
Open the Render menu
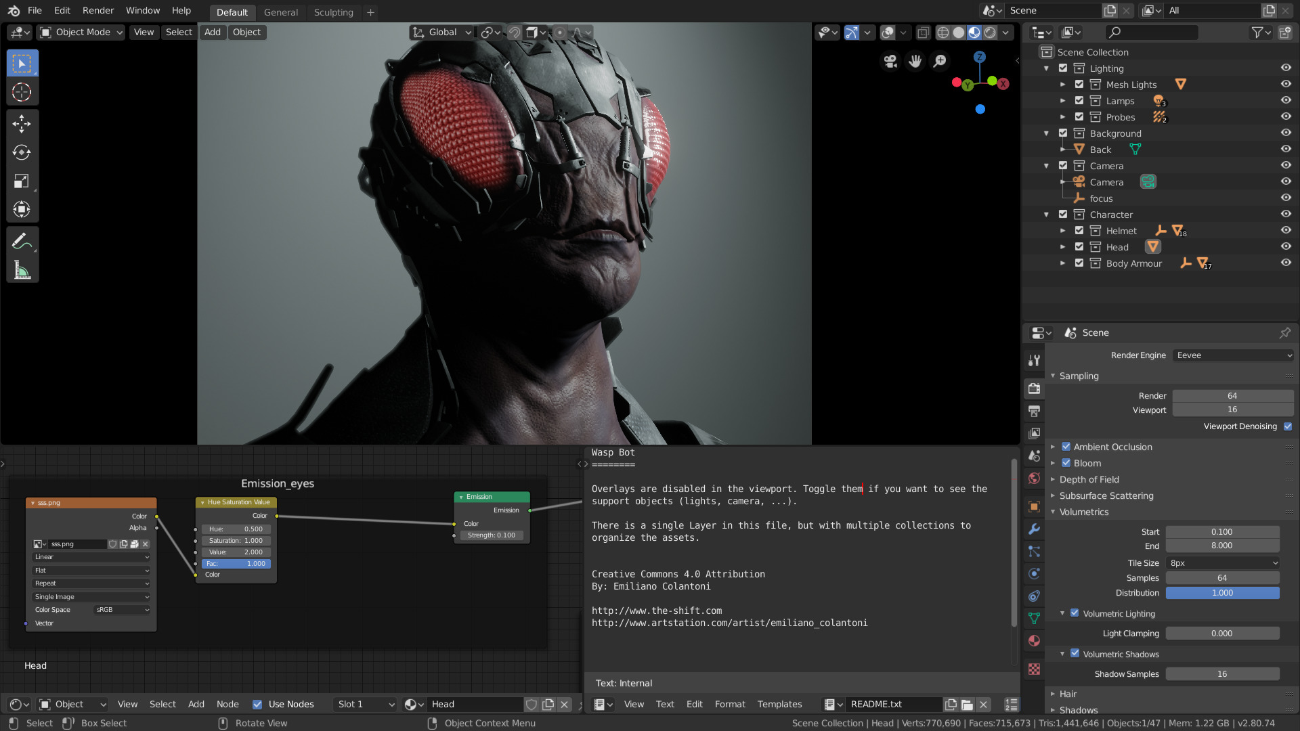pyautogui.click(x=97, y=11)
